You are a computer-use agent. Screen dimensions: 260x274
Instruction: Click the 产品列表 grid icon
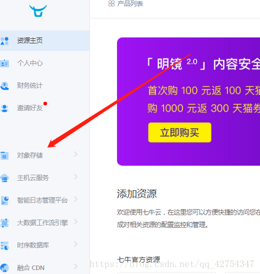(x=111, y=3)
